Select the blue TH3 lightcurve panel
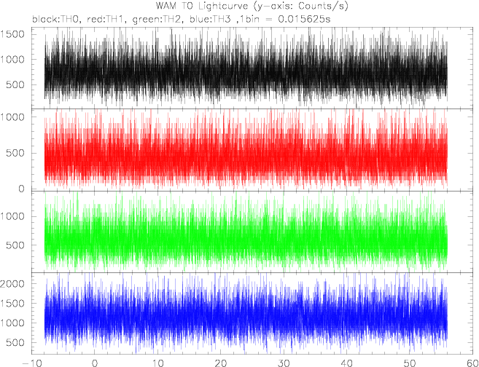Viewport: 479px width, 367px height. tap(252, 313)
